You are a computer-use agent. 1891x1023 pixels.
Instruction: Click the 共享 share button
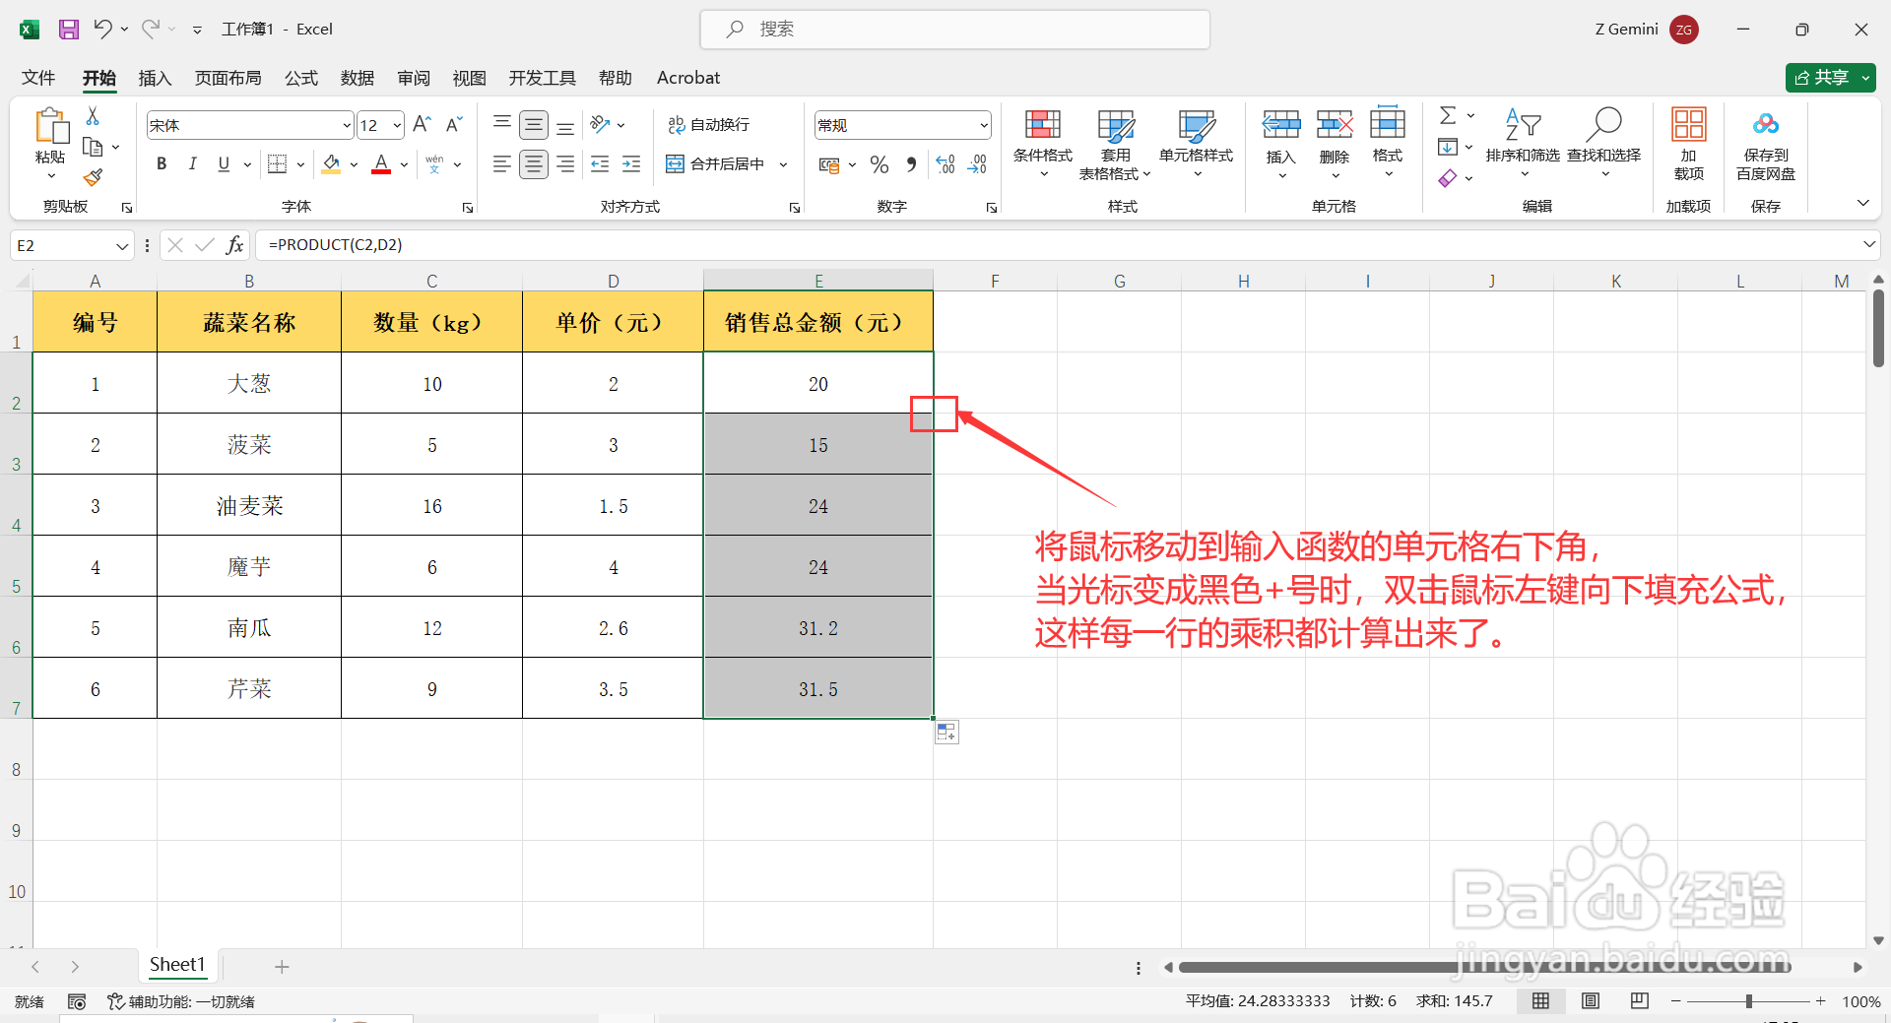coord(1829,77)
